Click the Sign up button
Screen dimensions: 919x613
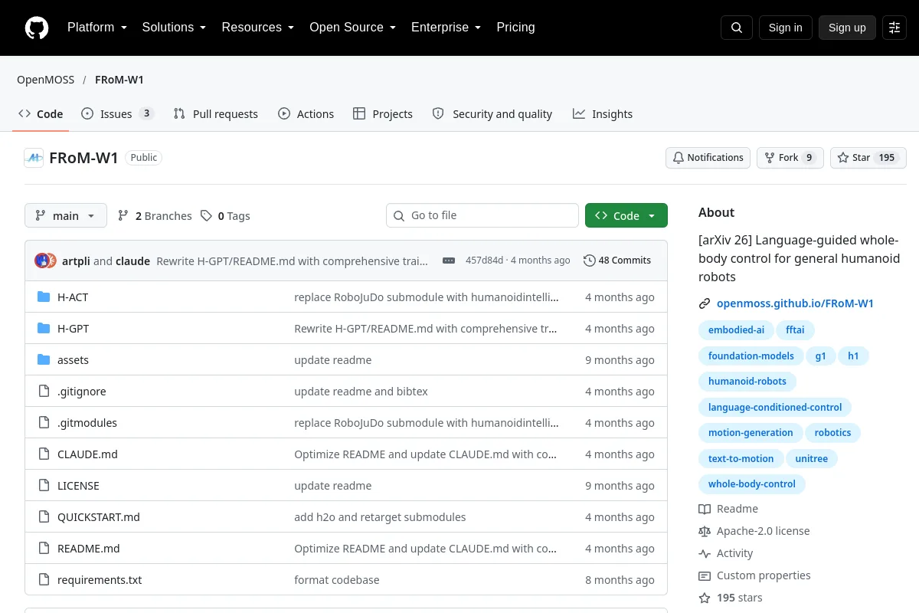click(x=847, y=28)
